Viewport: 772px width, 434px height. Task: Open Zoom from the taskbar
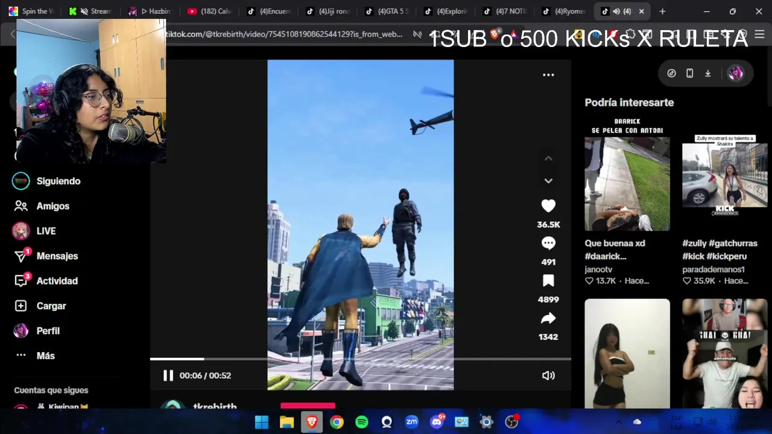[412, 422]
